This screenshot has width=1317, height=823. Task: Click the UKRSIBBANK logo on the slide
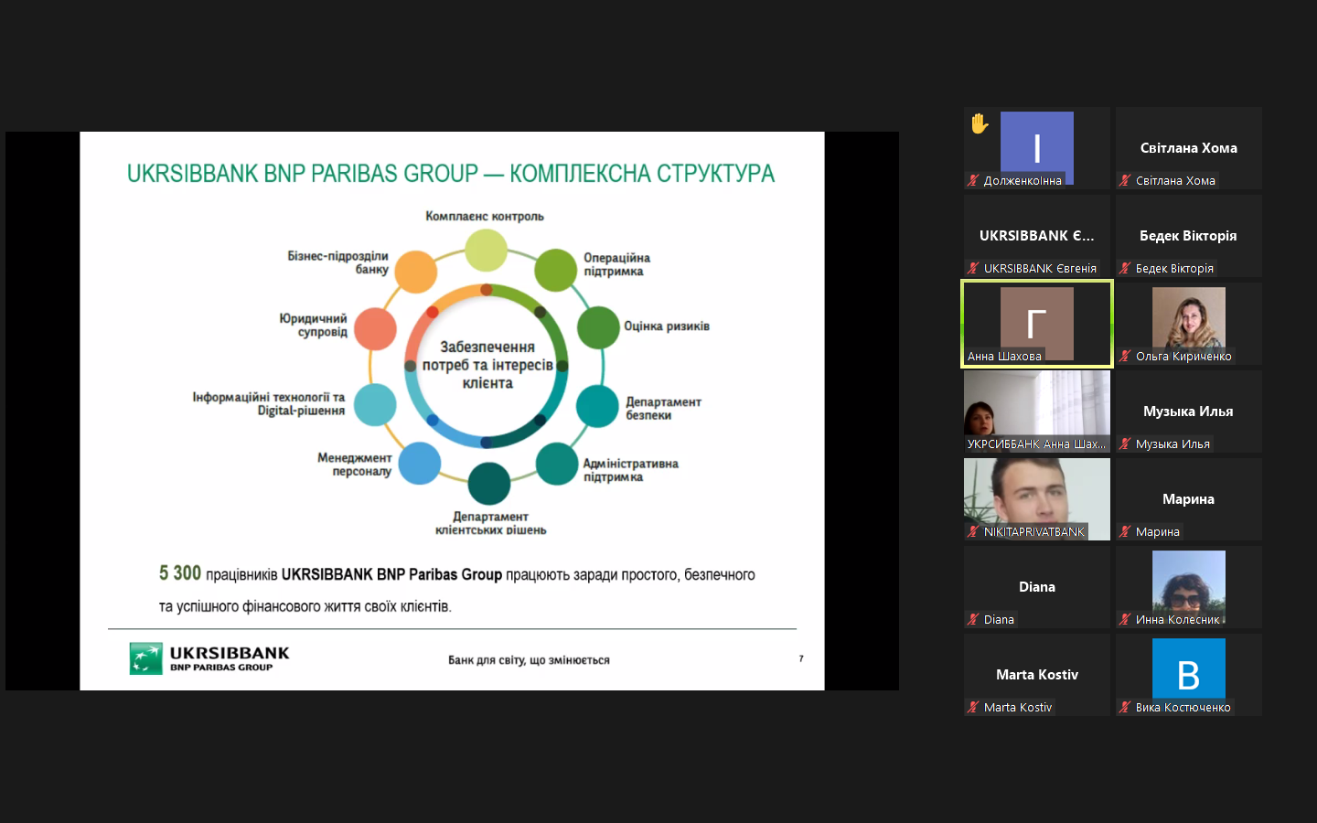(209, 658)
